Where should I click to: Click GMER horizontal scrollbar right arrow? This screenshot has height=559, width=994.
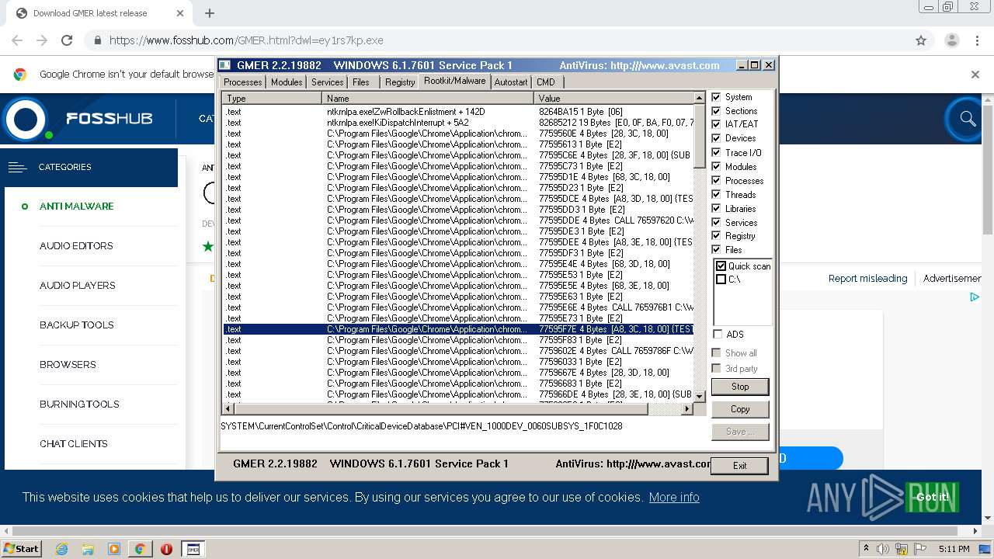click(686, 409)
